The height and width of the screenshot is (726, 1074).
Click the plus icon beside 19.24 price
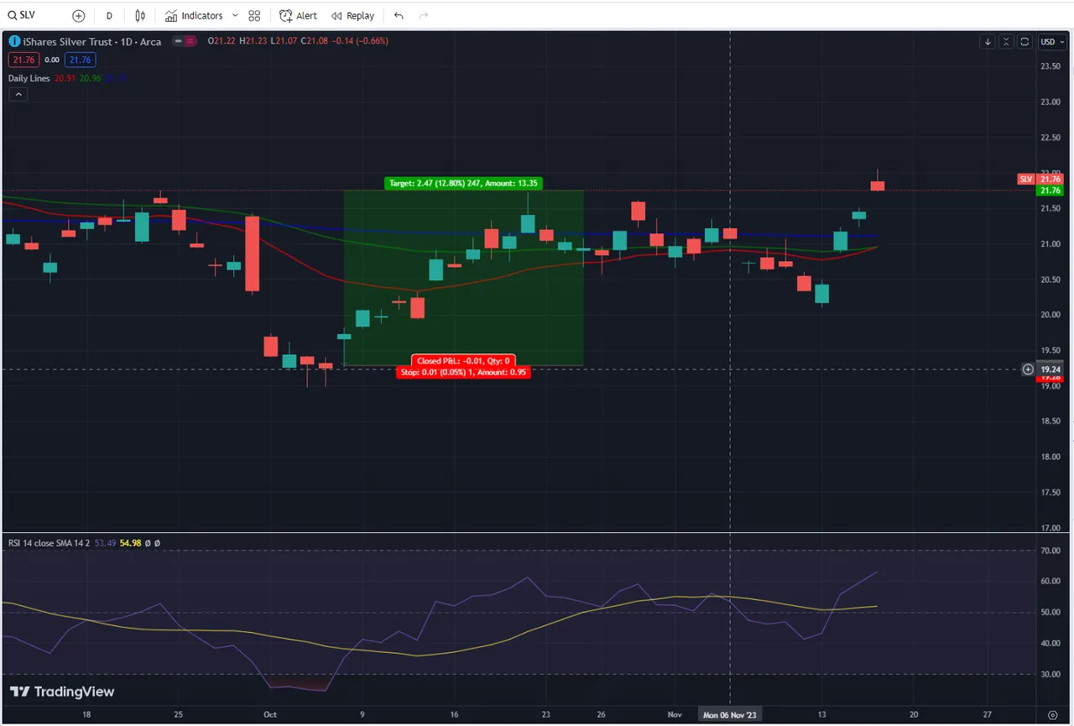(1028, 369)
